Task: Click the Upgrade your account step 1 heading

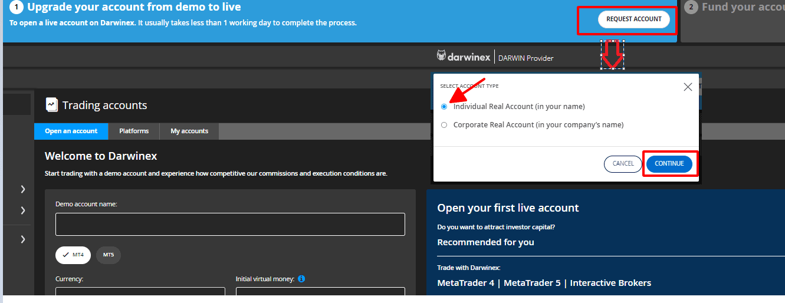Action: click(134, 7)
